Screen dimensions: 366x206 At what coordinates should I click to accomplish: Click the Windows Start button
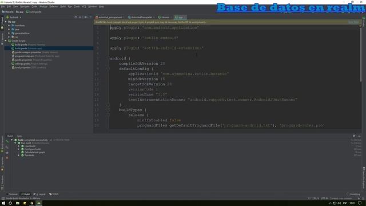3,203
